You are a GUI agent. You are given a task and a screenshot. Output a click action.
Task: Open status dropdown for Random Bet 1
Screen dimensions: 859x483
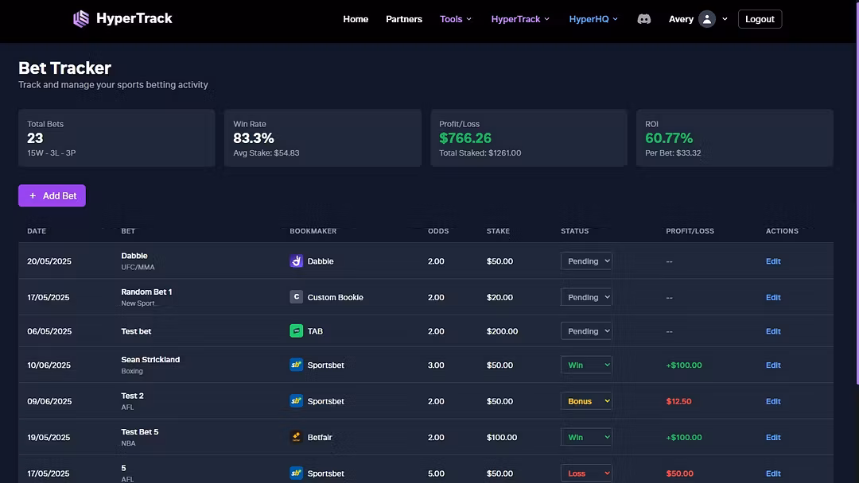(586, 297)
